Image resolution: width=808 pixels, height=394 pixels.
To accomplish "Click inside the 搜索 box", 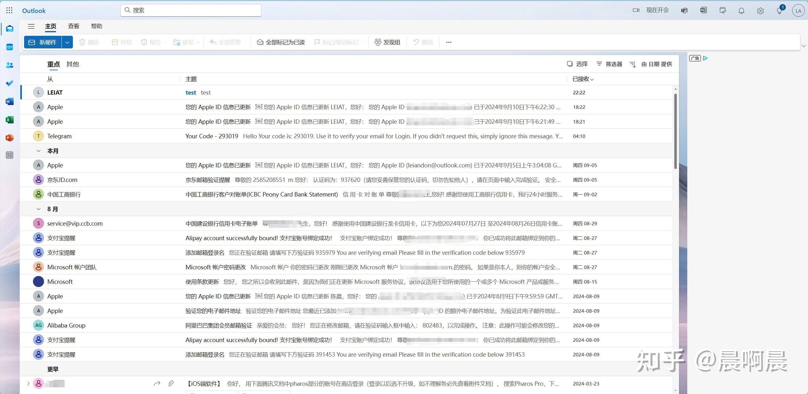I will pyautogui.click(x=191, y=10).
